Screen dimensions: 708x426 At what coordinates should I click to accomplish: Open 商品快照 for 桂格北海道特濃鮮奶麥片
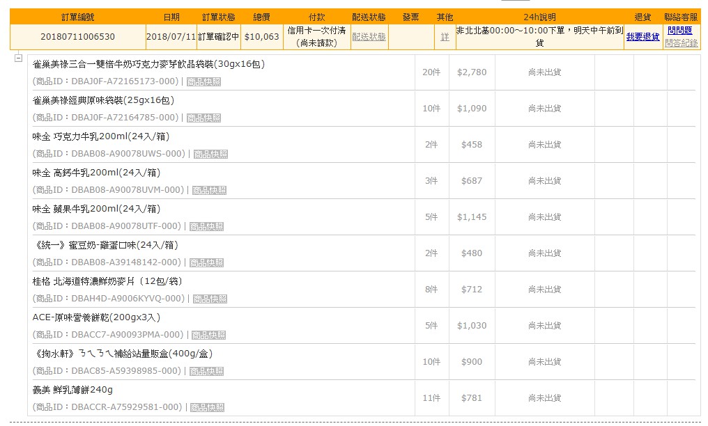click(210, 299)
